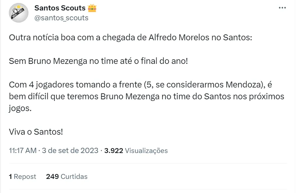Click the Visualizações label

(146, 151)
